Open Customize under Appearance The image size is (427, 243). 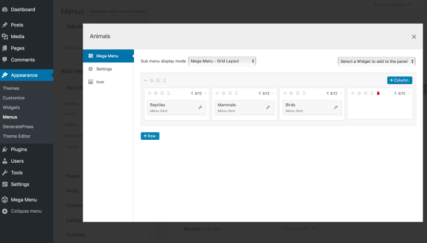click(x=13, y=98)
